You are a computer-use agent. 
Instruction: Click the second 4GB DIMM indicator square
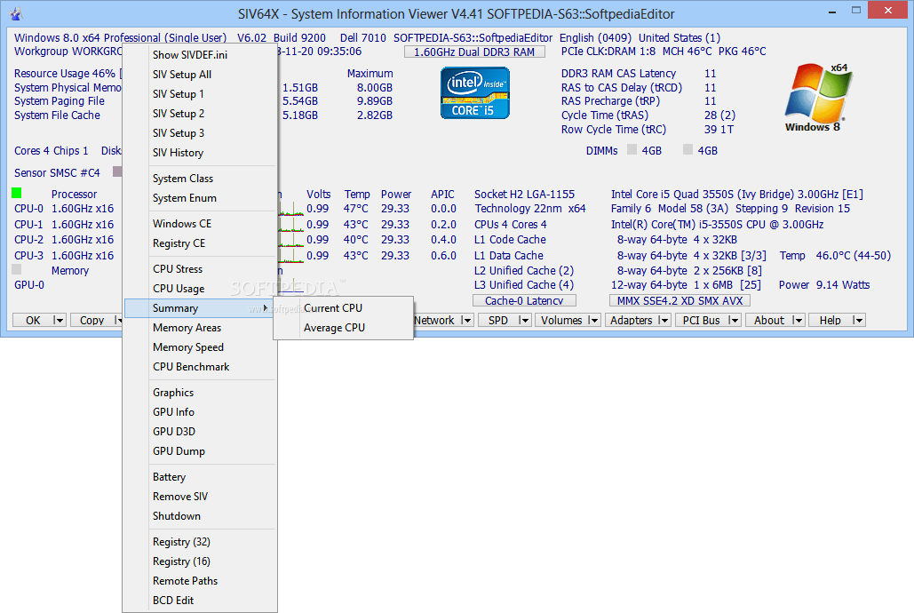pos(687,150)
